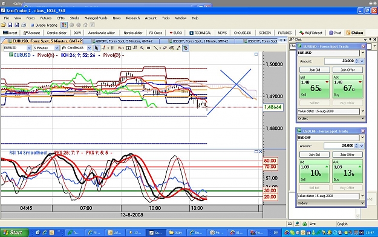Viewport: 378px width, 237px height.
Task: Click the TECHNICAL workspace button
Action: coord(200,33)
